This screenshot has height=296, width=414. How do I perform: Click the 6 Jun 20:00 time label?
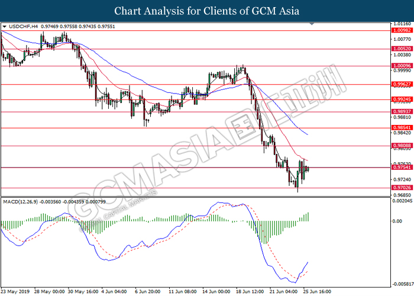(x=148, y=291)
